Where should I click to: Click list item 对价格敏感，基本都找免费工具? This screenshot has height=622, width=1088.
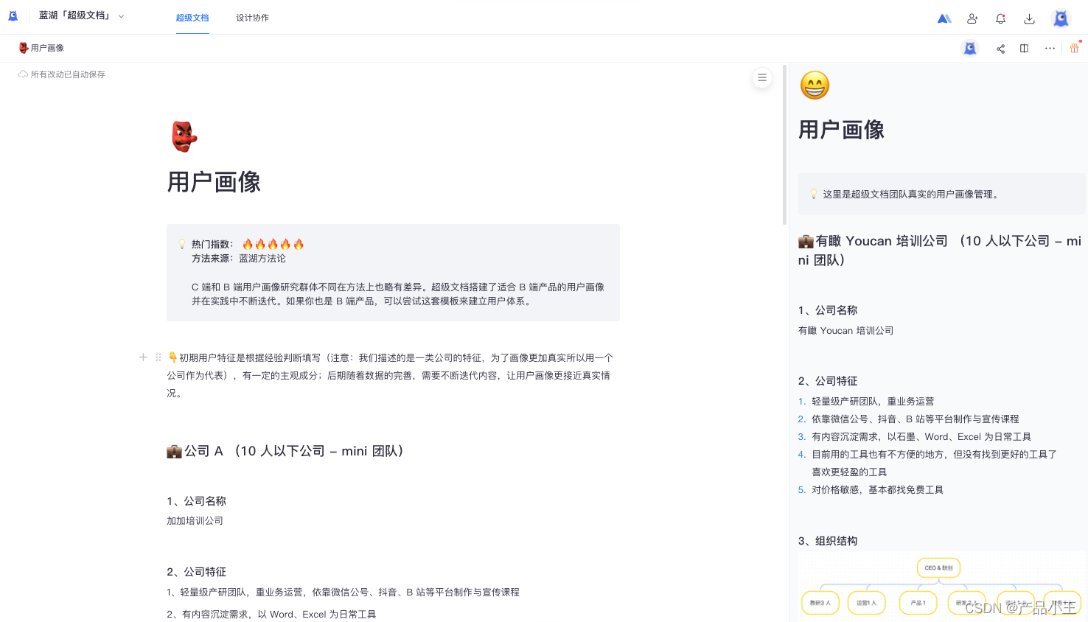(x=877, y=490)
